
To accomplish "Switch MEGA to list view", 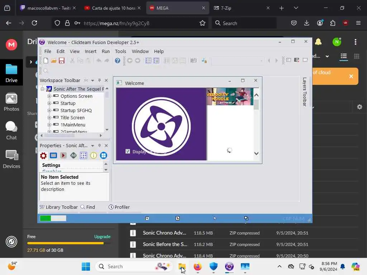I will click(x=344, y=56).
